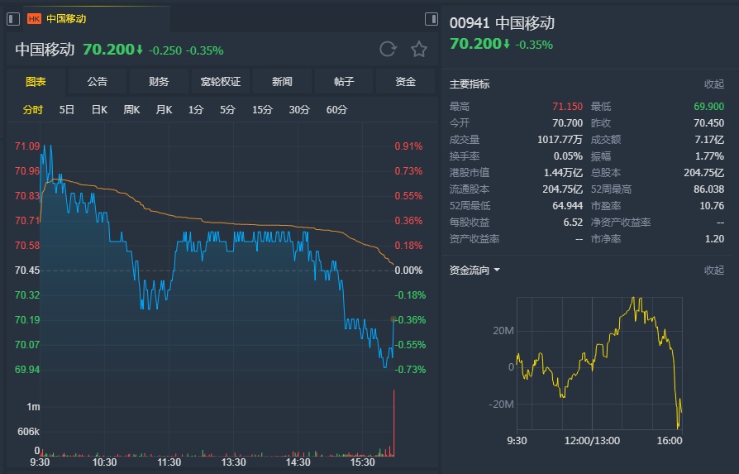The height and width of the screenshot is (474, 739).
Task: Select the 窝轮权证 tab
Action: point(221,81)
